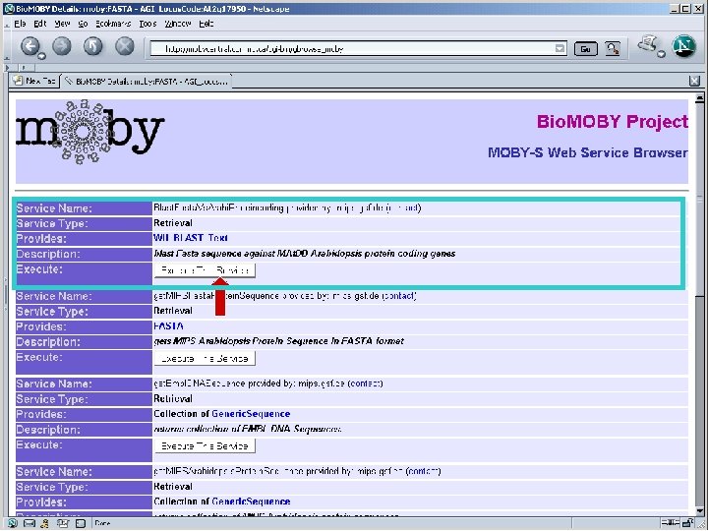Image resolution: width=708 pixels, height=531 pixels.
Task: Click the 'Done' status bar text
Action: click(102, 524)
